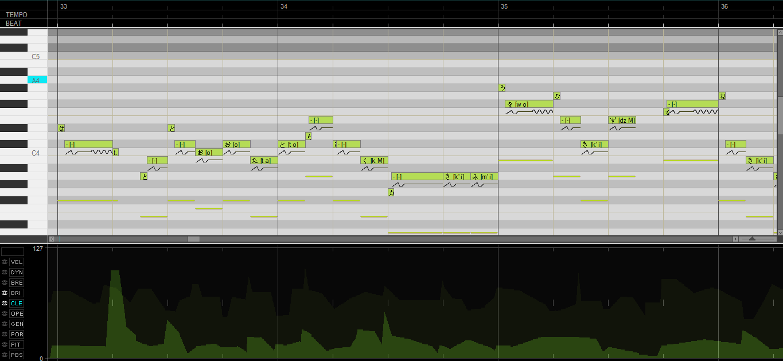
Task: Click the A4 piano key label
Action: pos(37,80)
